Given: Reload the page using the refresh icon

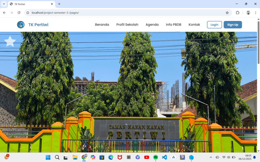Looking at the screenshot, I should (19, 13).
